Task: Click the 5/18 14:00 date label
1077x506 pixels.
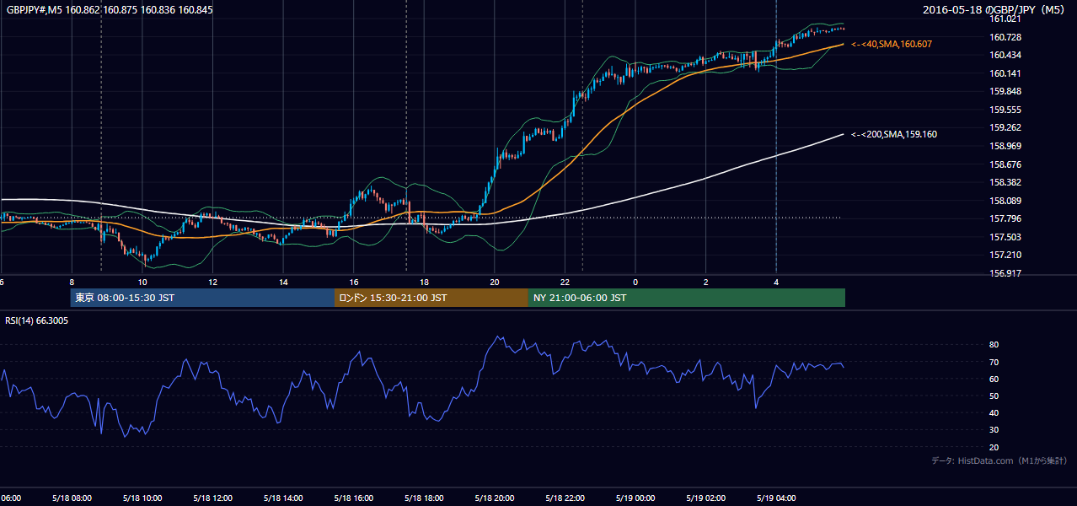Action: click(283, 498)
